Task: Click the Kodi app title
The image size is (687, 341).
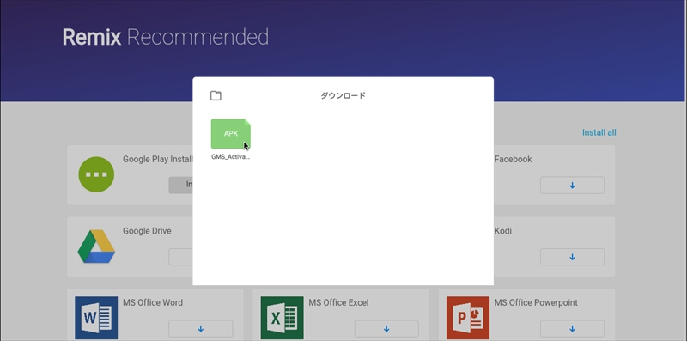Action: (x=503, y=231)
